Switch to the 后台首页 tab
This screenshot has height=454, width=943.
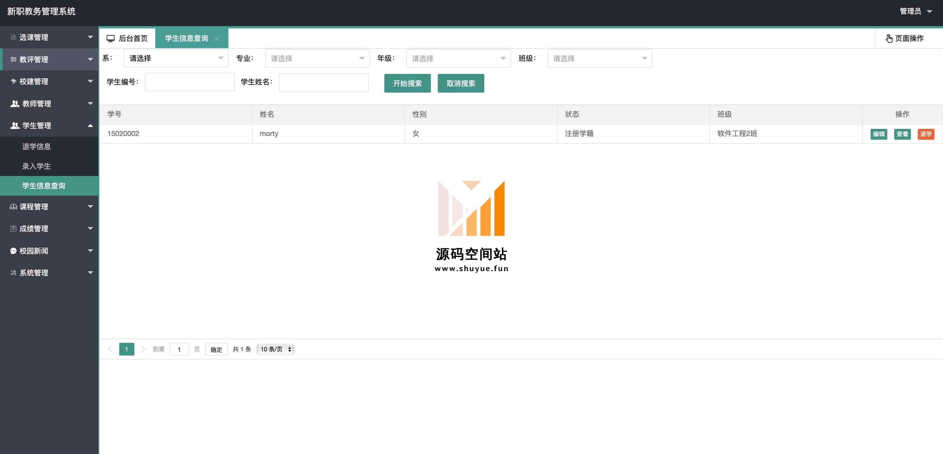click(x=127, y=38)
